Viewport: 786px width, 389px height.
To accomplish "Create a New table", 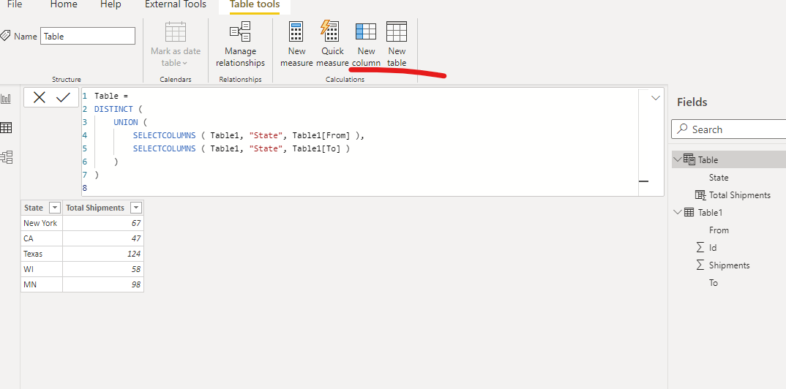I will [x=397, y=45].
